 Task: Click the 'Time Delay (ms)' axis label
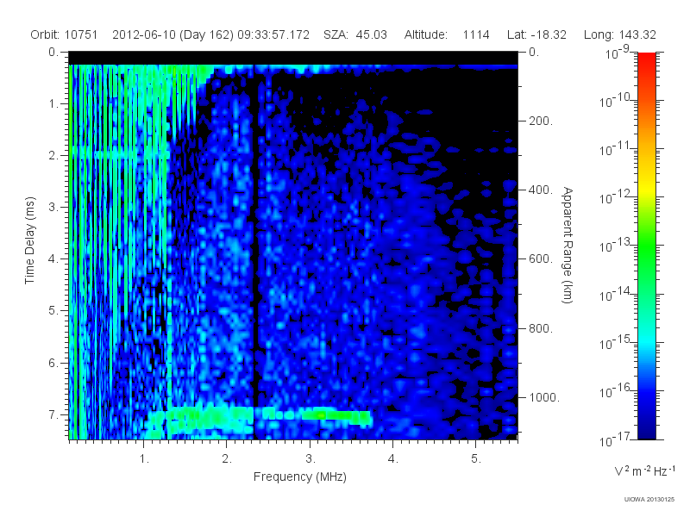[x=29, y=240]
